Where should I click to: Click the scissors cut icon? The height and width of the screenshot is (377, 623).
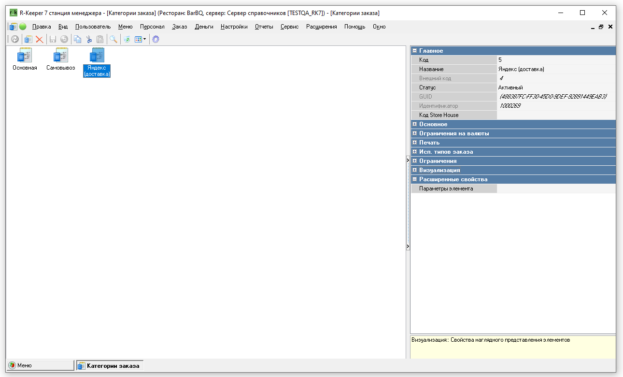click(x=89, y=39)
